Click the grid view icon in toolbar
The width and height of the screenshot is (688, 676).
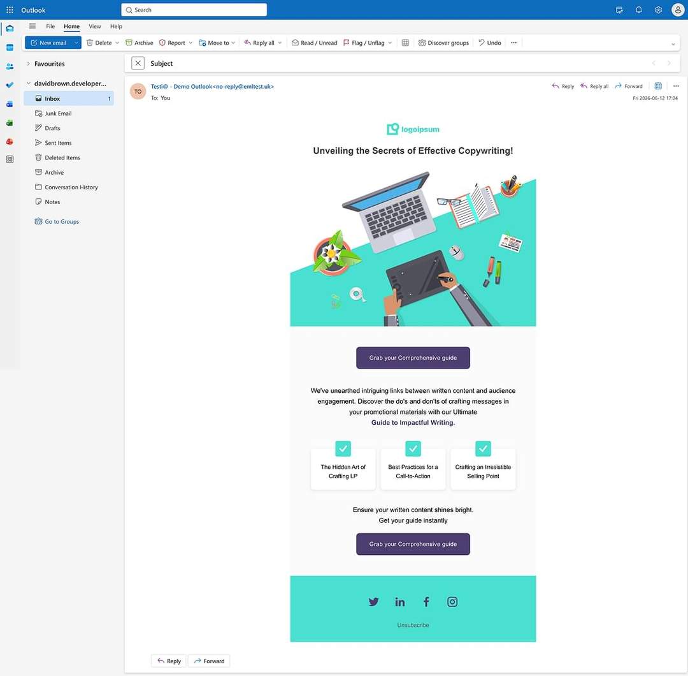click(405, 43)
